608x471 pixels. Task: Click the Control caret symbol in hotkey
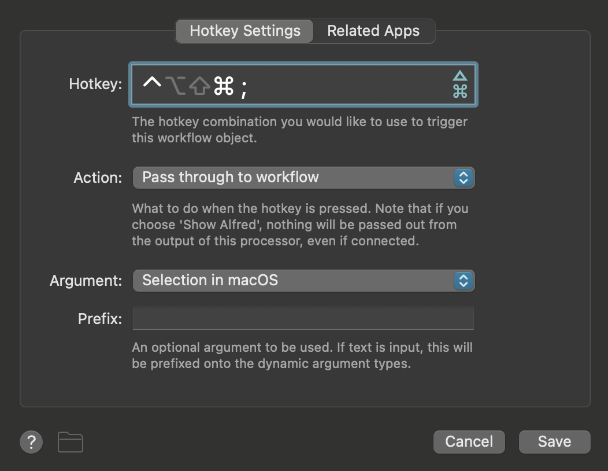(152, 83)
